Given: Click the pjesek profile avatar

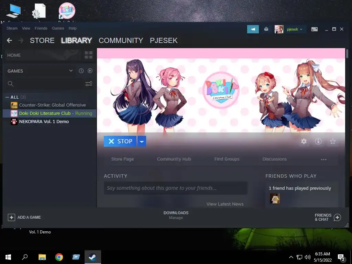Looking at the screenshot, I should point(279,29).
